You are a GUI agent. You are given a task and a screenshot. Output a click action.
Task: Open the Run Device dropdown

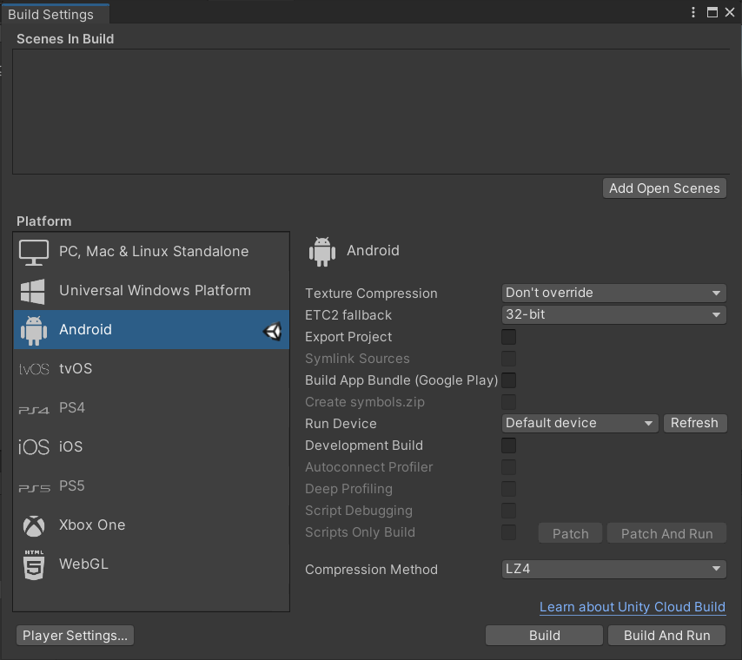tap(580, 424)
